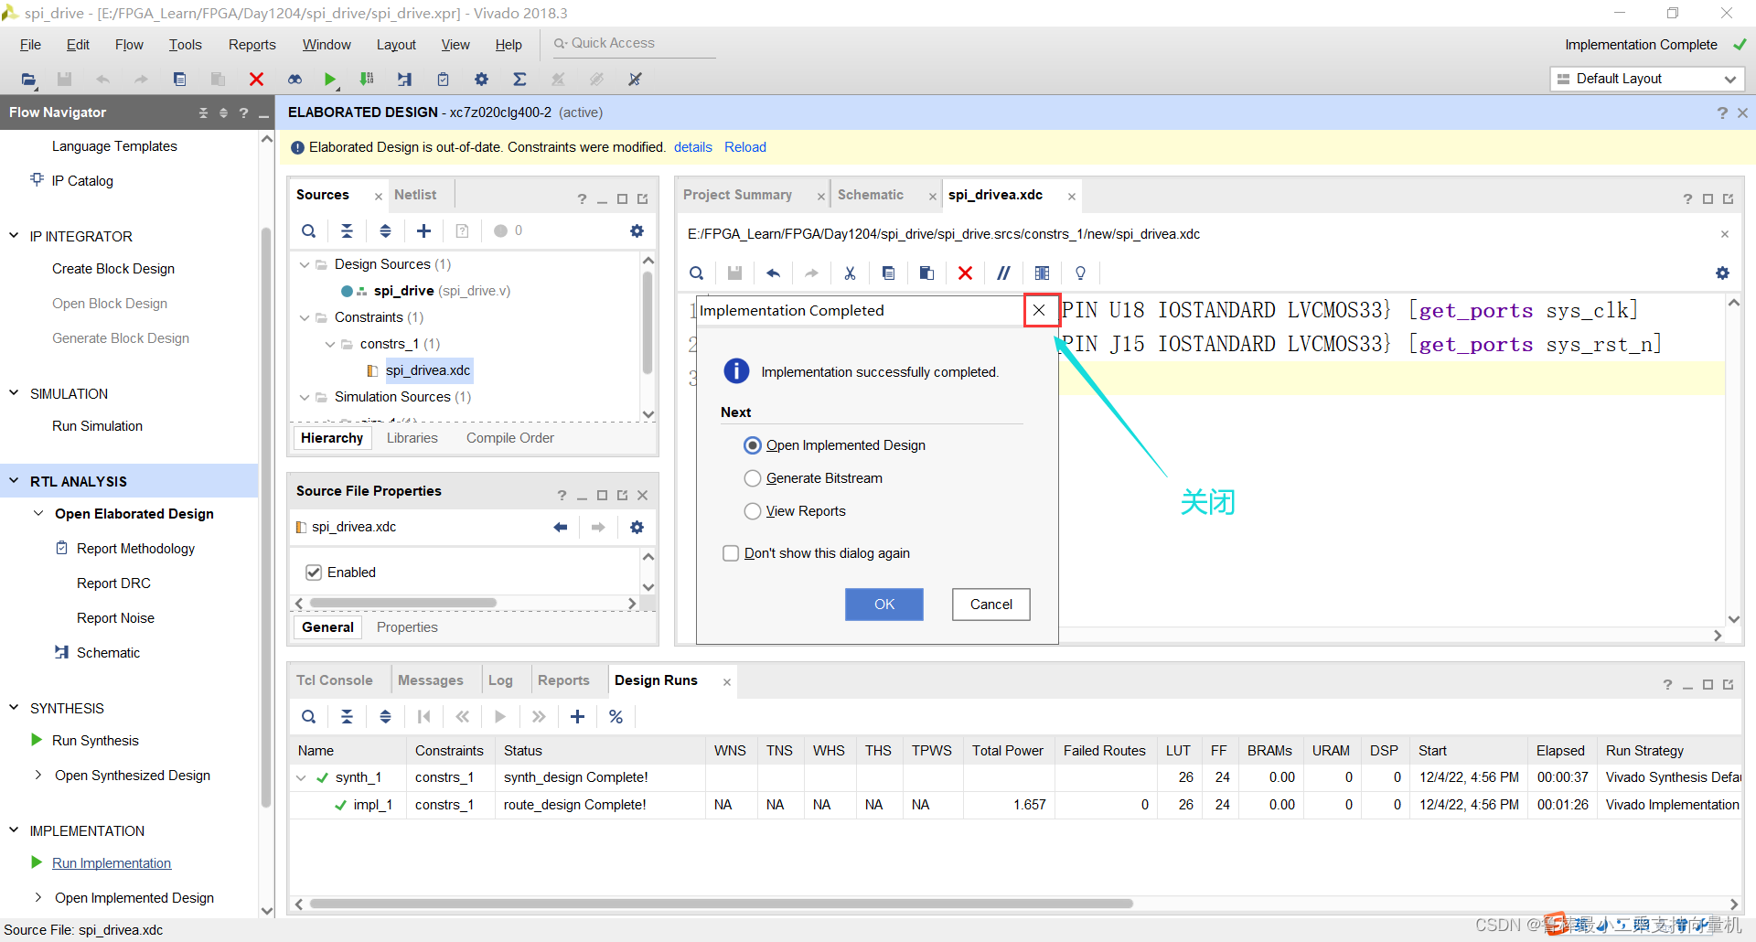This screenshot has height=942, width=1756.
Task: Click Report Methodology in RTL Analysis
Action: (135, 549)
